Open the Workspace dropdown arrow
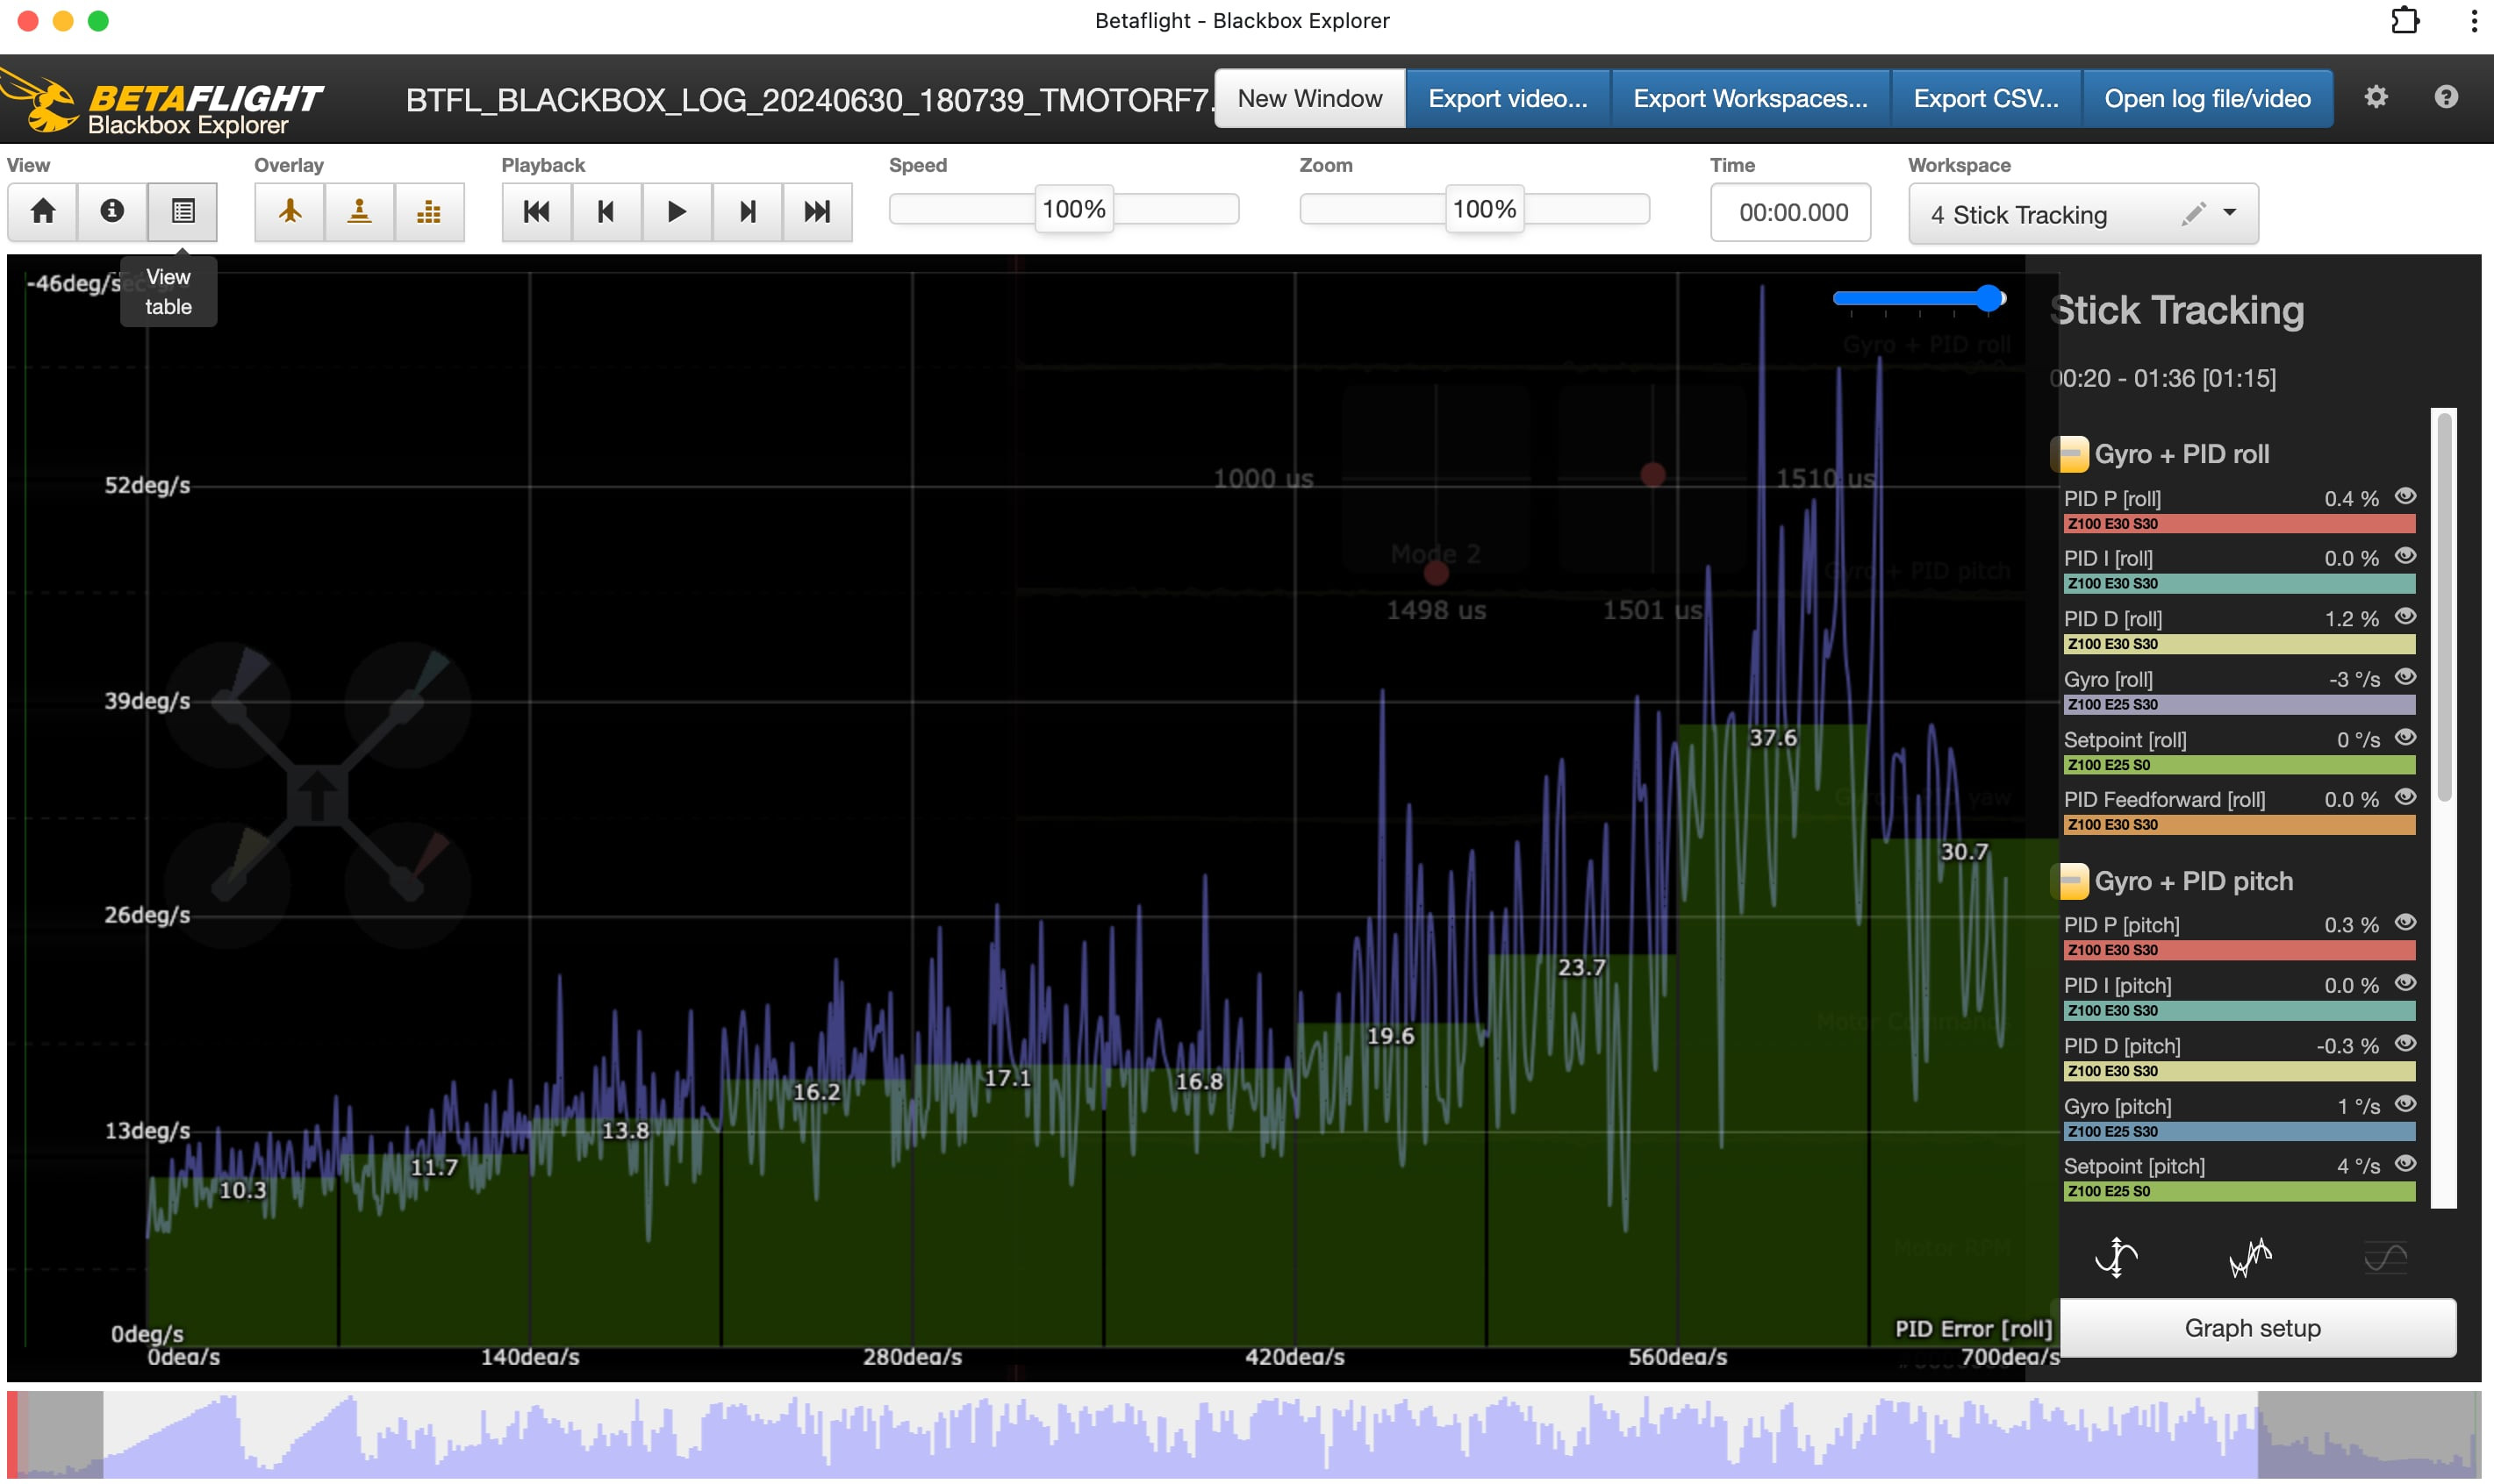The image size is (2494, 1484). (2230, 212)
